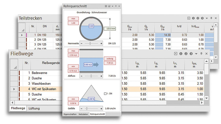
Task: Click level 1 icon in Teilstrecken header
Action: coord(193,18)
